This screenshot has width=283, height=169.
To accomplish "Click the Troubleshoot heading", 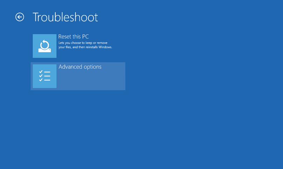I will point(65,17).
